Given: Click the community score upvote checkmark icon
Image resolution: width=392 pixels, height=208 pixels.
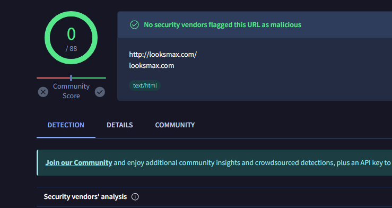Looking at the screenshot, I should point(100,92).
